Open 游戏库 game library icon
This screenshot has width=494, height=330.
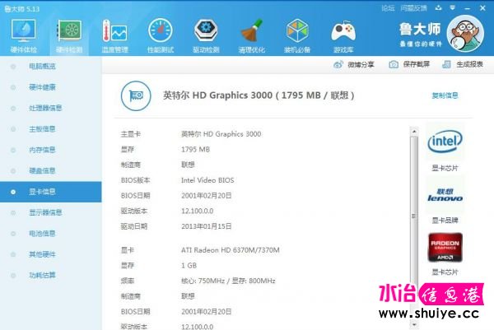343,34
